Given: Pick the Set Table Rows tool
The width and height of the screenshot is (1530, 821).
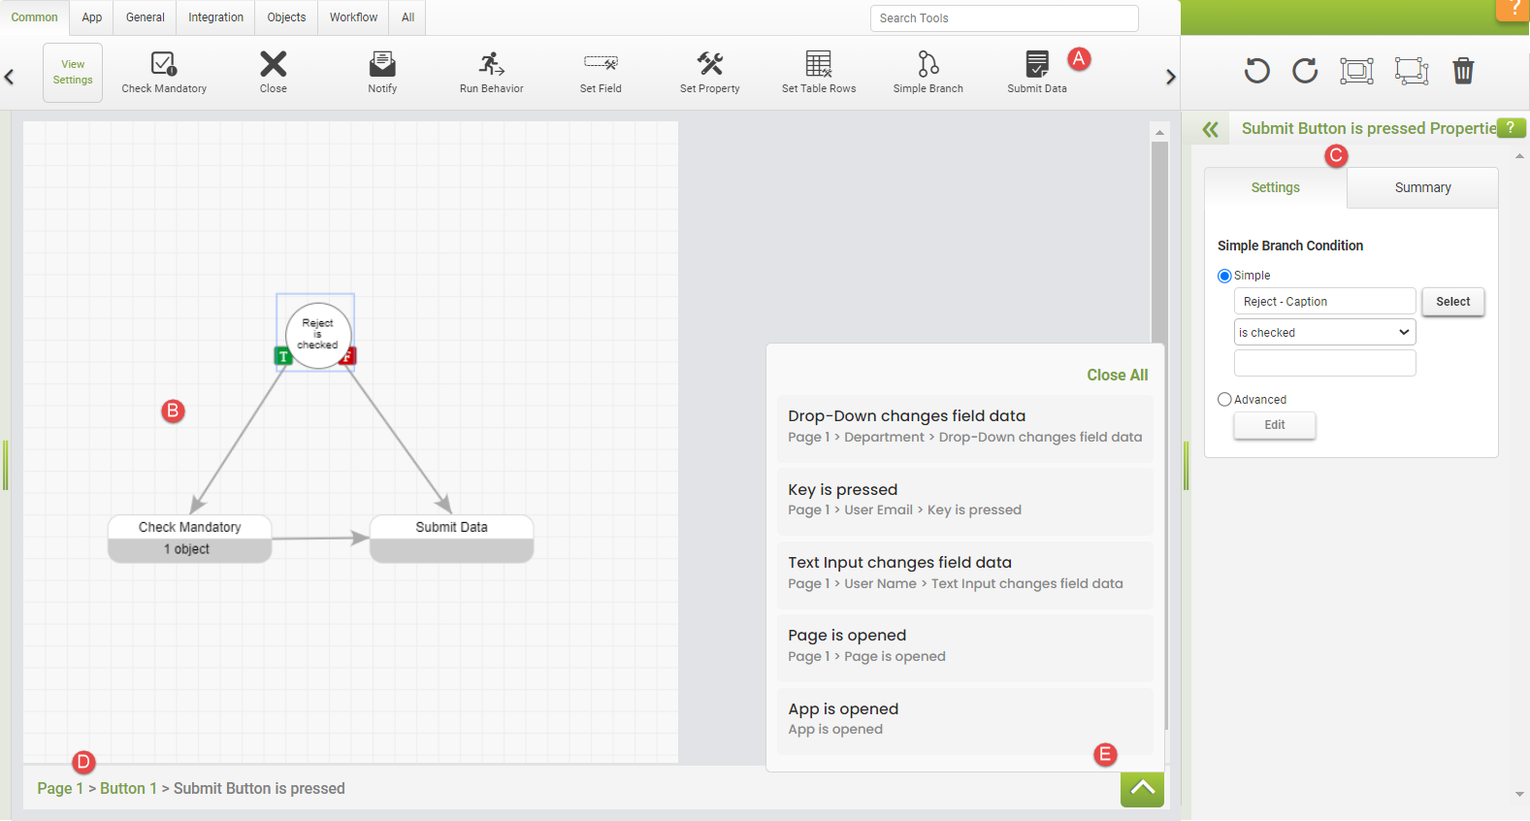Looking at the screenshot, I should [818, 65].
